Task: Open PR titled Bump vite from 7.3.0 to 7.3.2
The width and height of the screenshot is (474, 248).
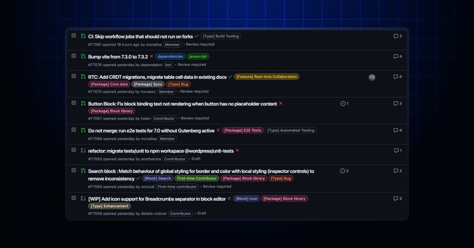Action: [x=118, y=57]
